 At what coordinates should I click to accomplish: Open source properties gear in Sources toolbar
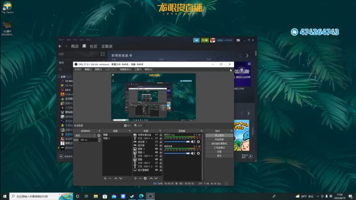(146, 179)
